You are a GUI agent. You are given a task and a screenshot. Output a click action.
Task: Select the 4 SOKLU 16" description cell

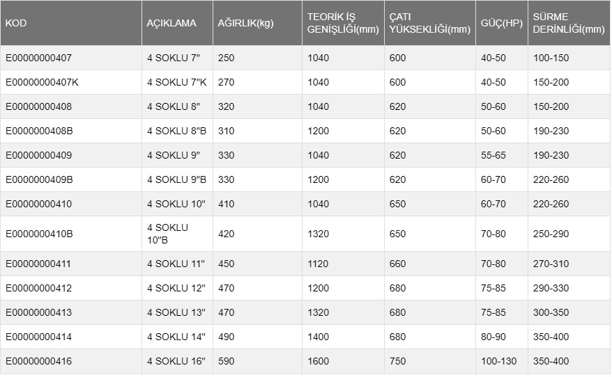pos(176,361)
